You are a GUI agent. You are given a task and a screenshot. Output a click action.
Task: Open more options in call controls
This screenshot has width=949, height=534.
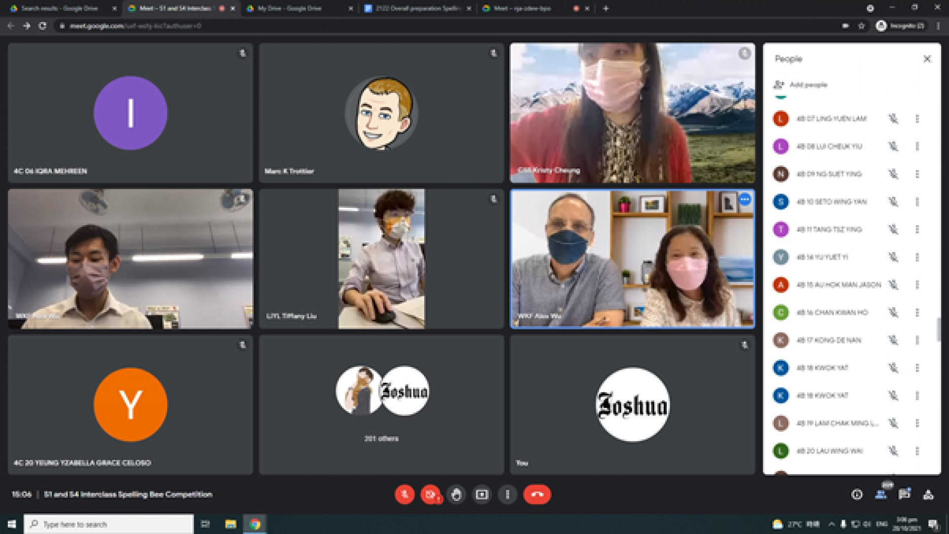click(x=508, y=494)
